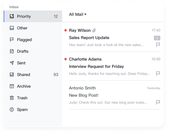Open the Shared folder label

coord(23,75)
